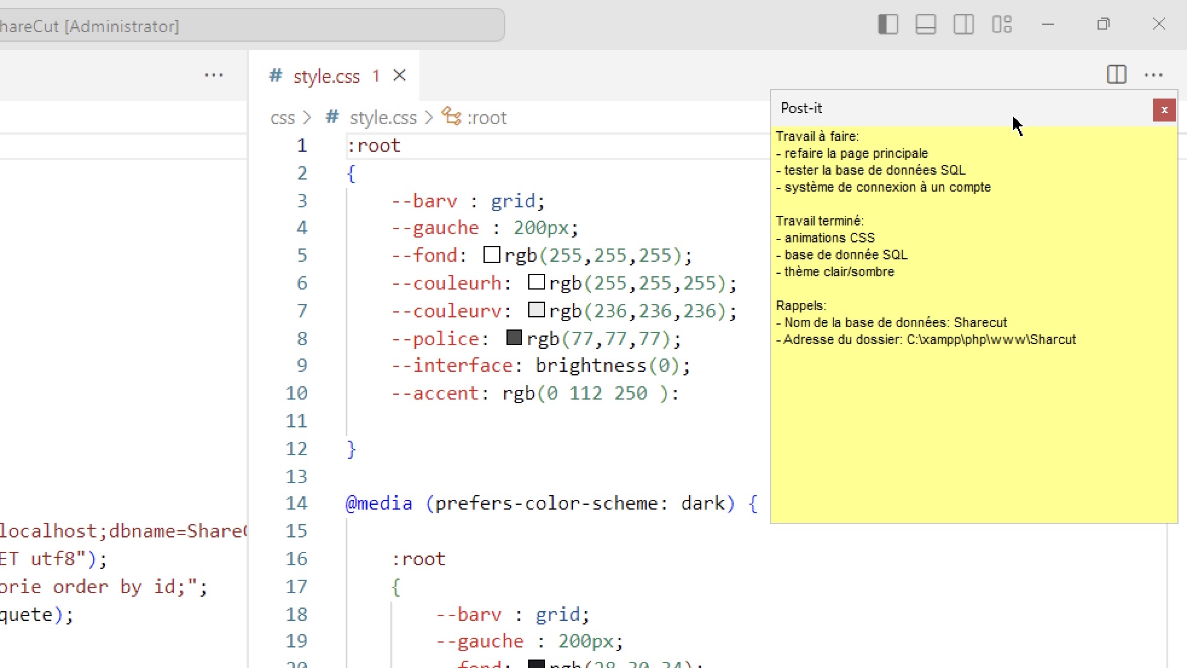Click the command center search box
Screen dimensions: 1187x668
click(x=252, y=25)
